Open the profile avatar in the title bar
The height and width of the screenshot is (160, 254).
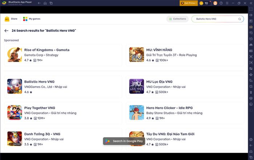coord(215,3)
